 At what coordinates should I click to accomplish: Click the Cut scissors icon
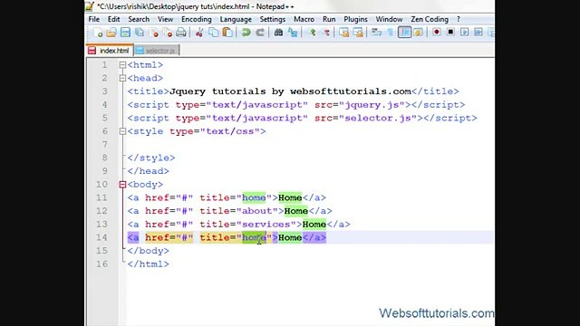click(x=199, y=33)
